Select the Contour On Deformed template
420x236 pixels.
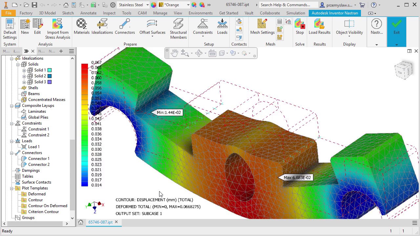coord(48,206)
